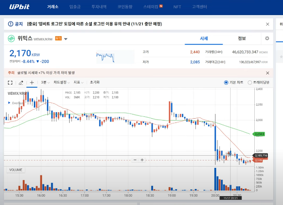Click the 46,620,733.347 volume value
The image size is (283, 205).
(x=245, y=52)
